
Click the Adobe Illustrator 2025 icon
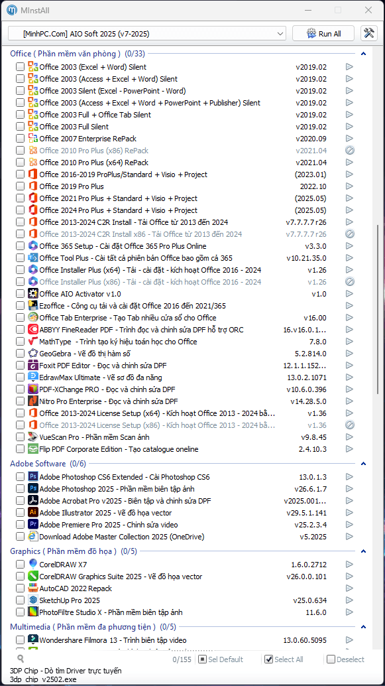pyautogui.click(x=32, y=512)
